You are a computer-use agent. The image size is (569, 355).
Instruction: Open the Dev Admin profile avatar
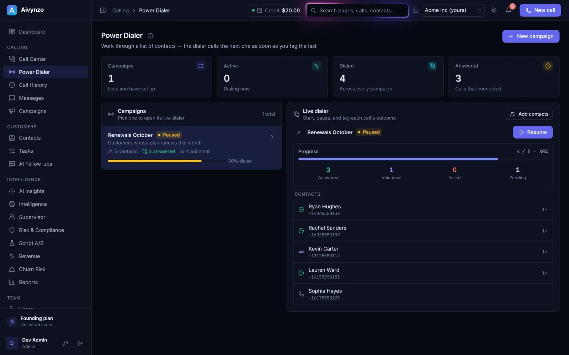coord(12,343)
